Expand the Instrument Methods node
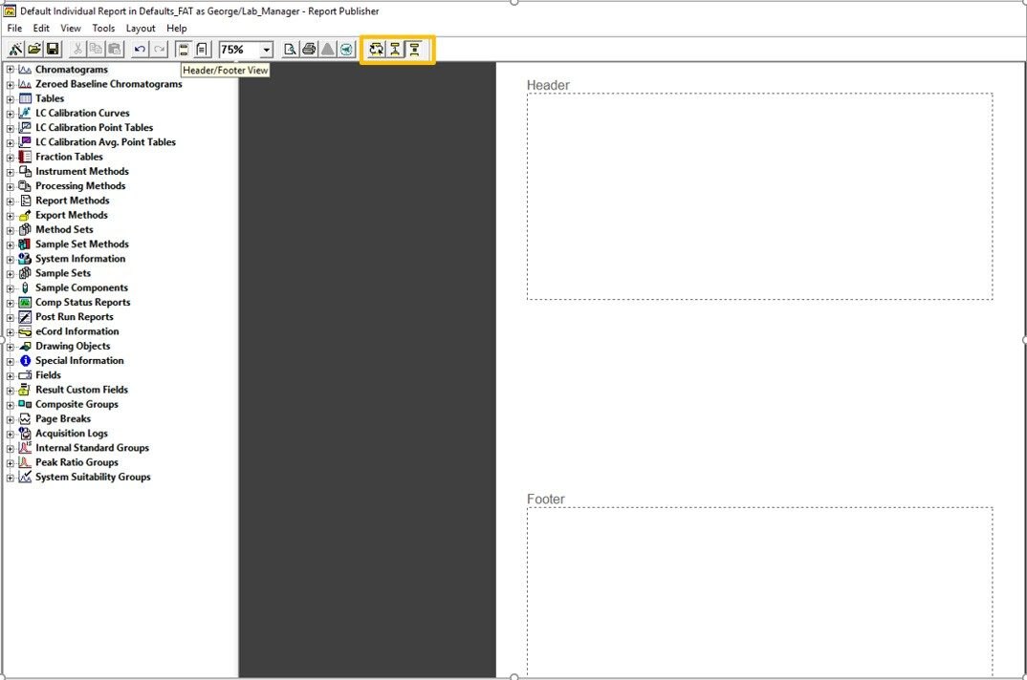 coord(10,172)
